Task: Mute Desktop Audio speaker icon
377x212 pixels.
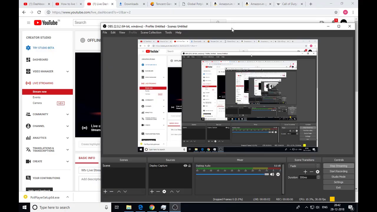Action: click(272, 174)
